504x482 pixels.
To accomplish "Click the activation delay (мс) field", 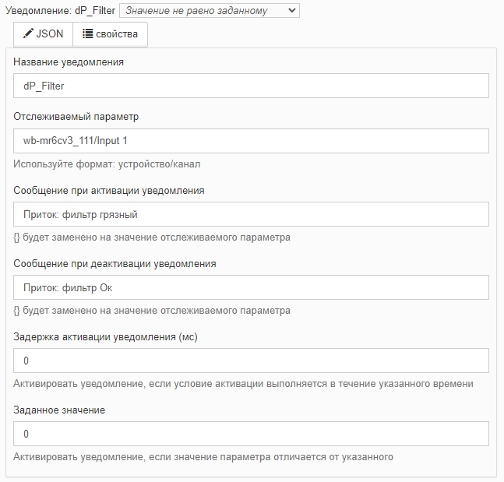I will tap(251, 361).
